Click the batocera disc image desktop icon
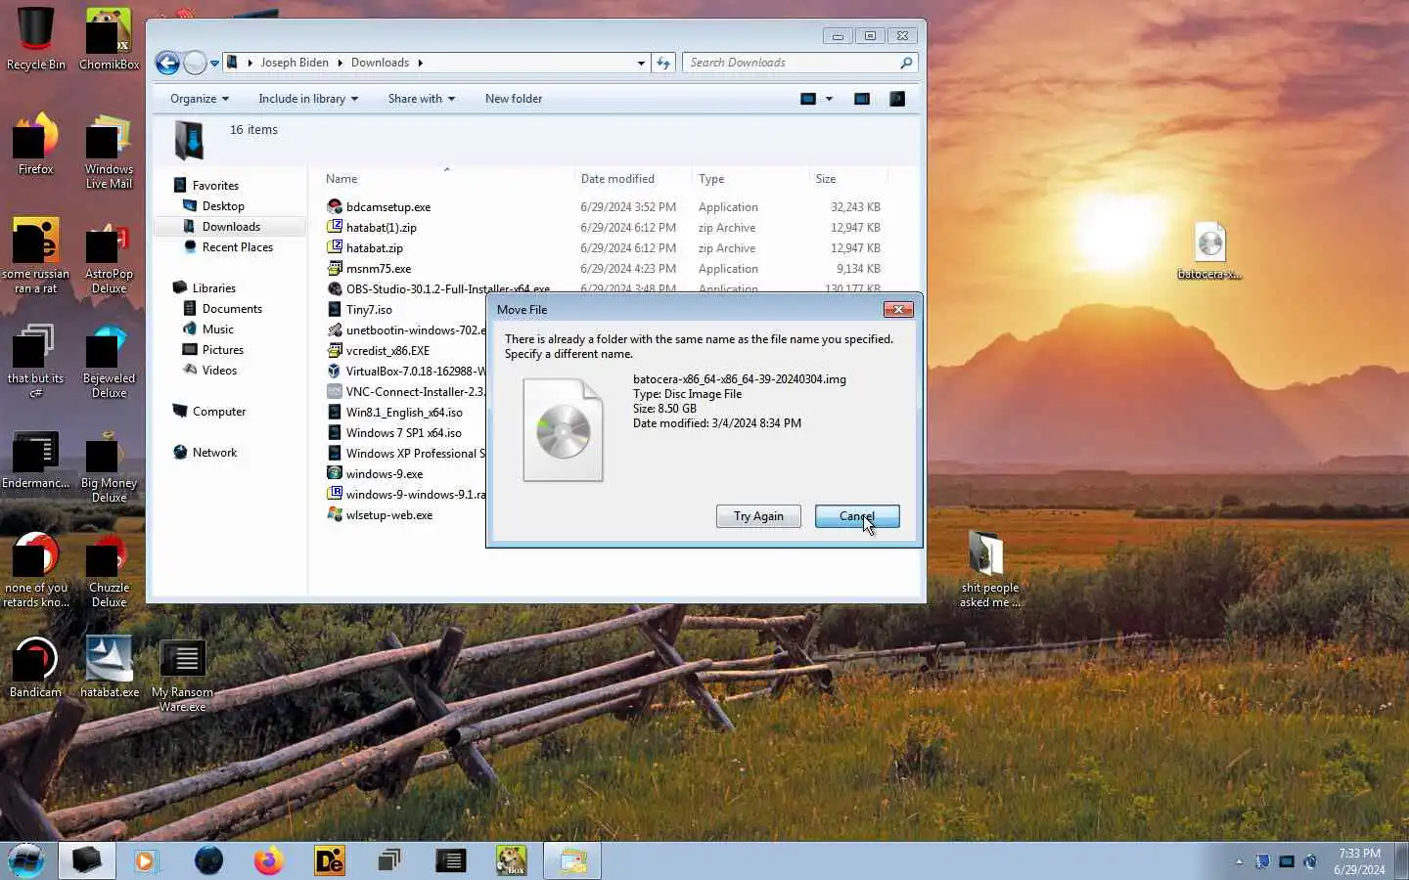1409x880 pixels. [x=1210, y=250]
